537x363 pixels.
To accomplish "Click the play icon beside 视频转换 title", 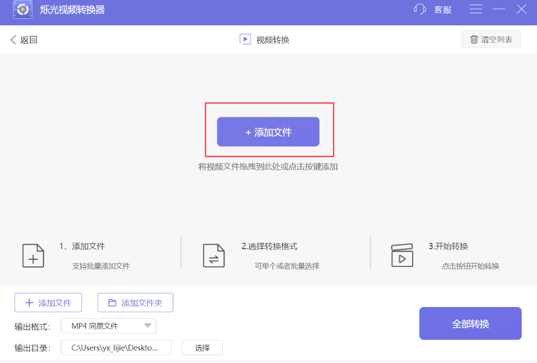I will click(x=245, y=39).
